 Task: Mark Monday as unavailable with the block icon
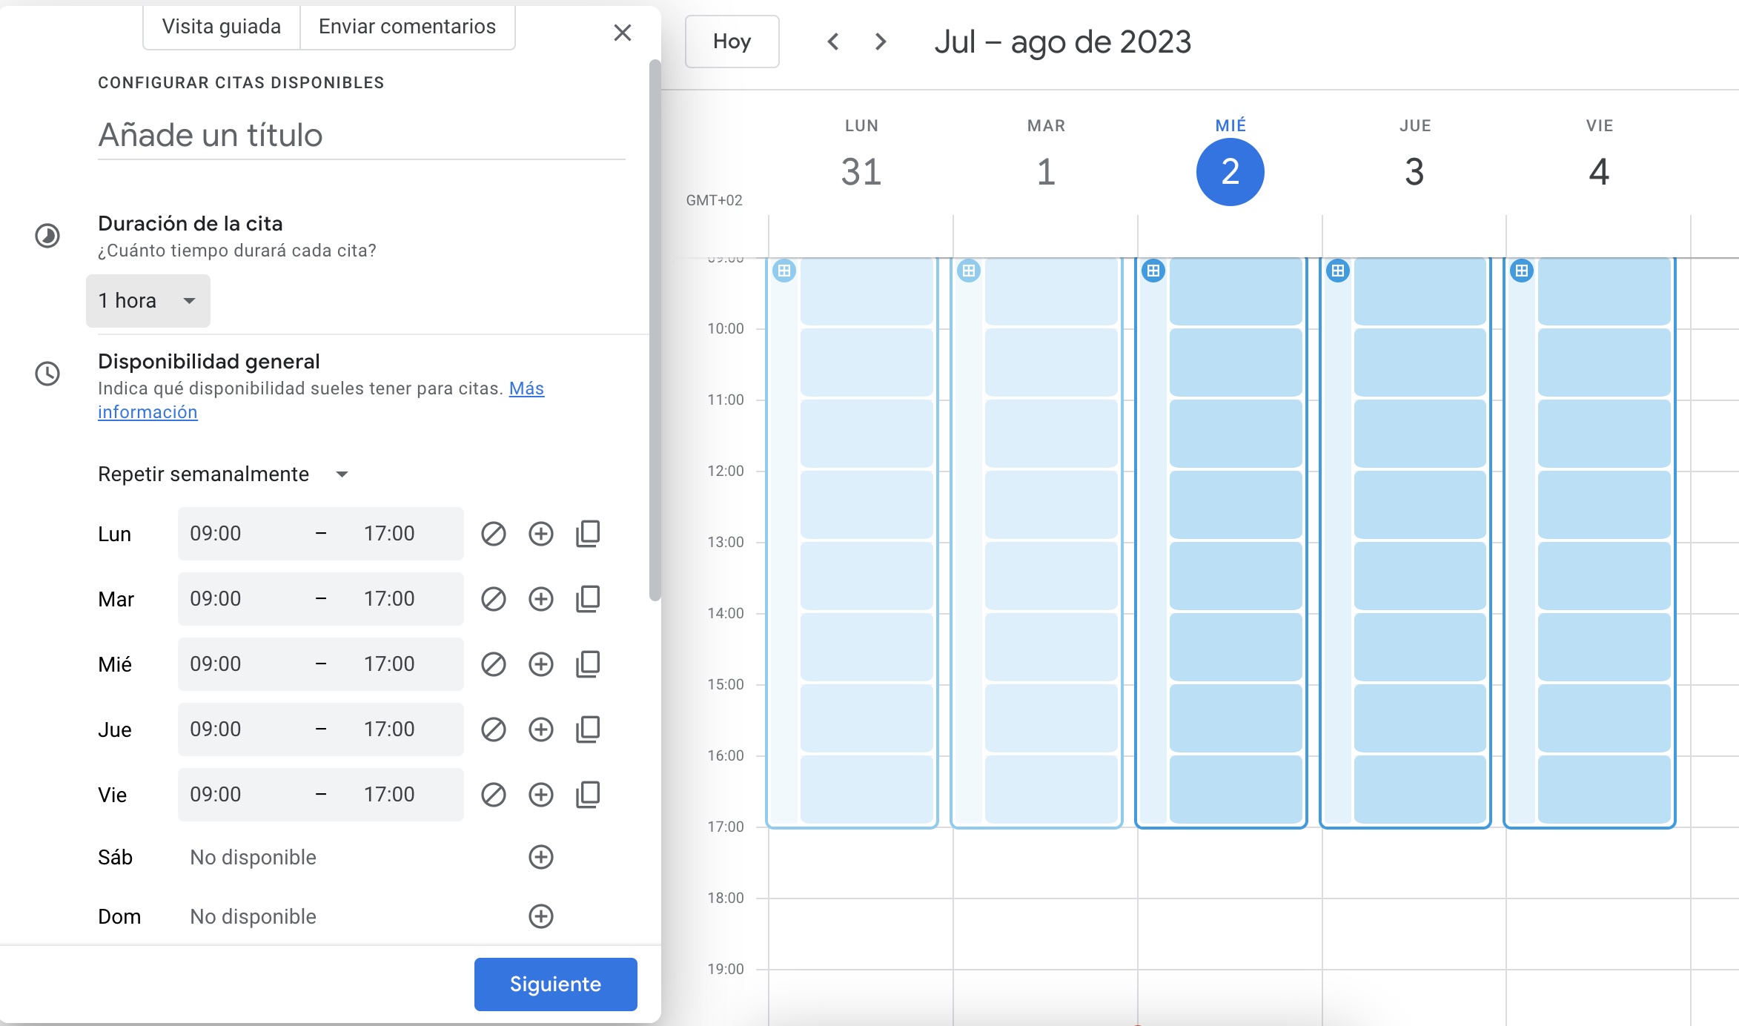(x=493, y=534)
